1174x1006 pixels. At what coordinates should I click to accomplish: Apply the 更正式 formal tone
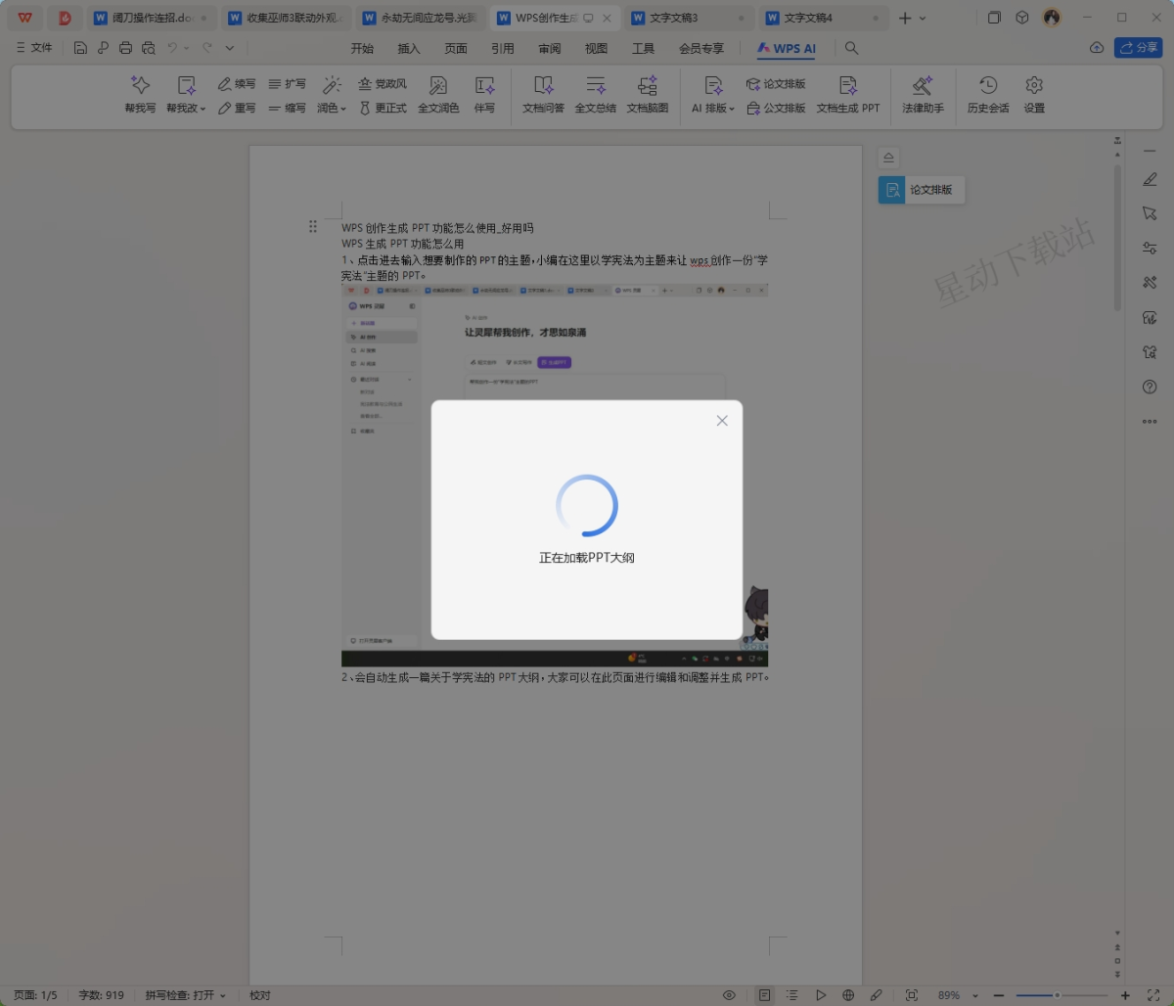click(383, 108)
